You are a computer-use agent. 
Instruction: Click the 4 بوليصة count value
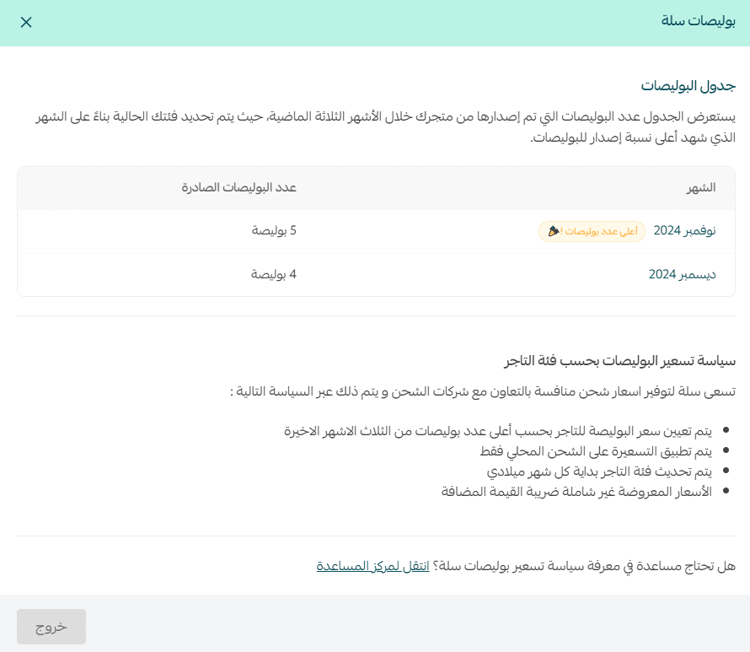click(274, 274)
